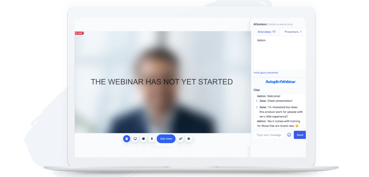Click the 'Type your message' field
The width and height of the screenshot is (369, 177).
click(269, 135)
